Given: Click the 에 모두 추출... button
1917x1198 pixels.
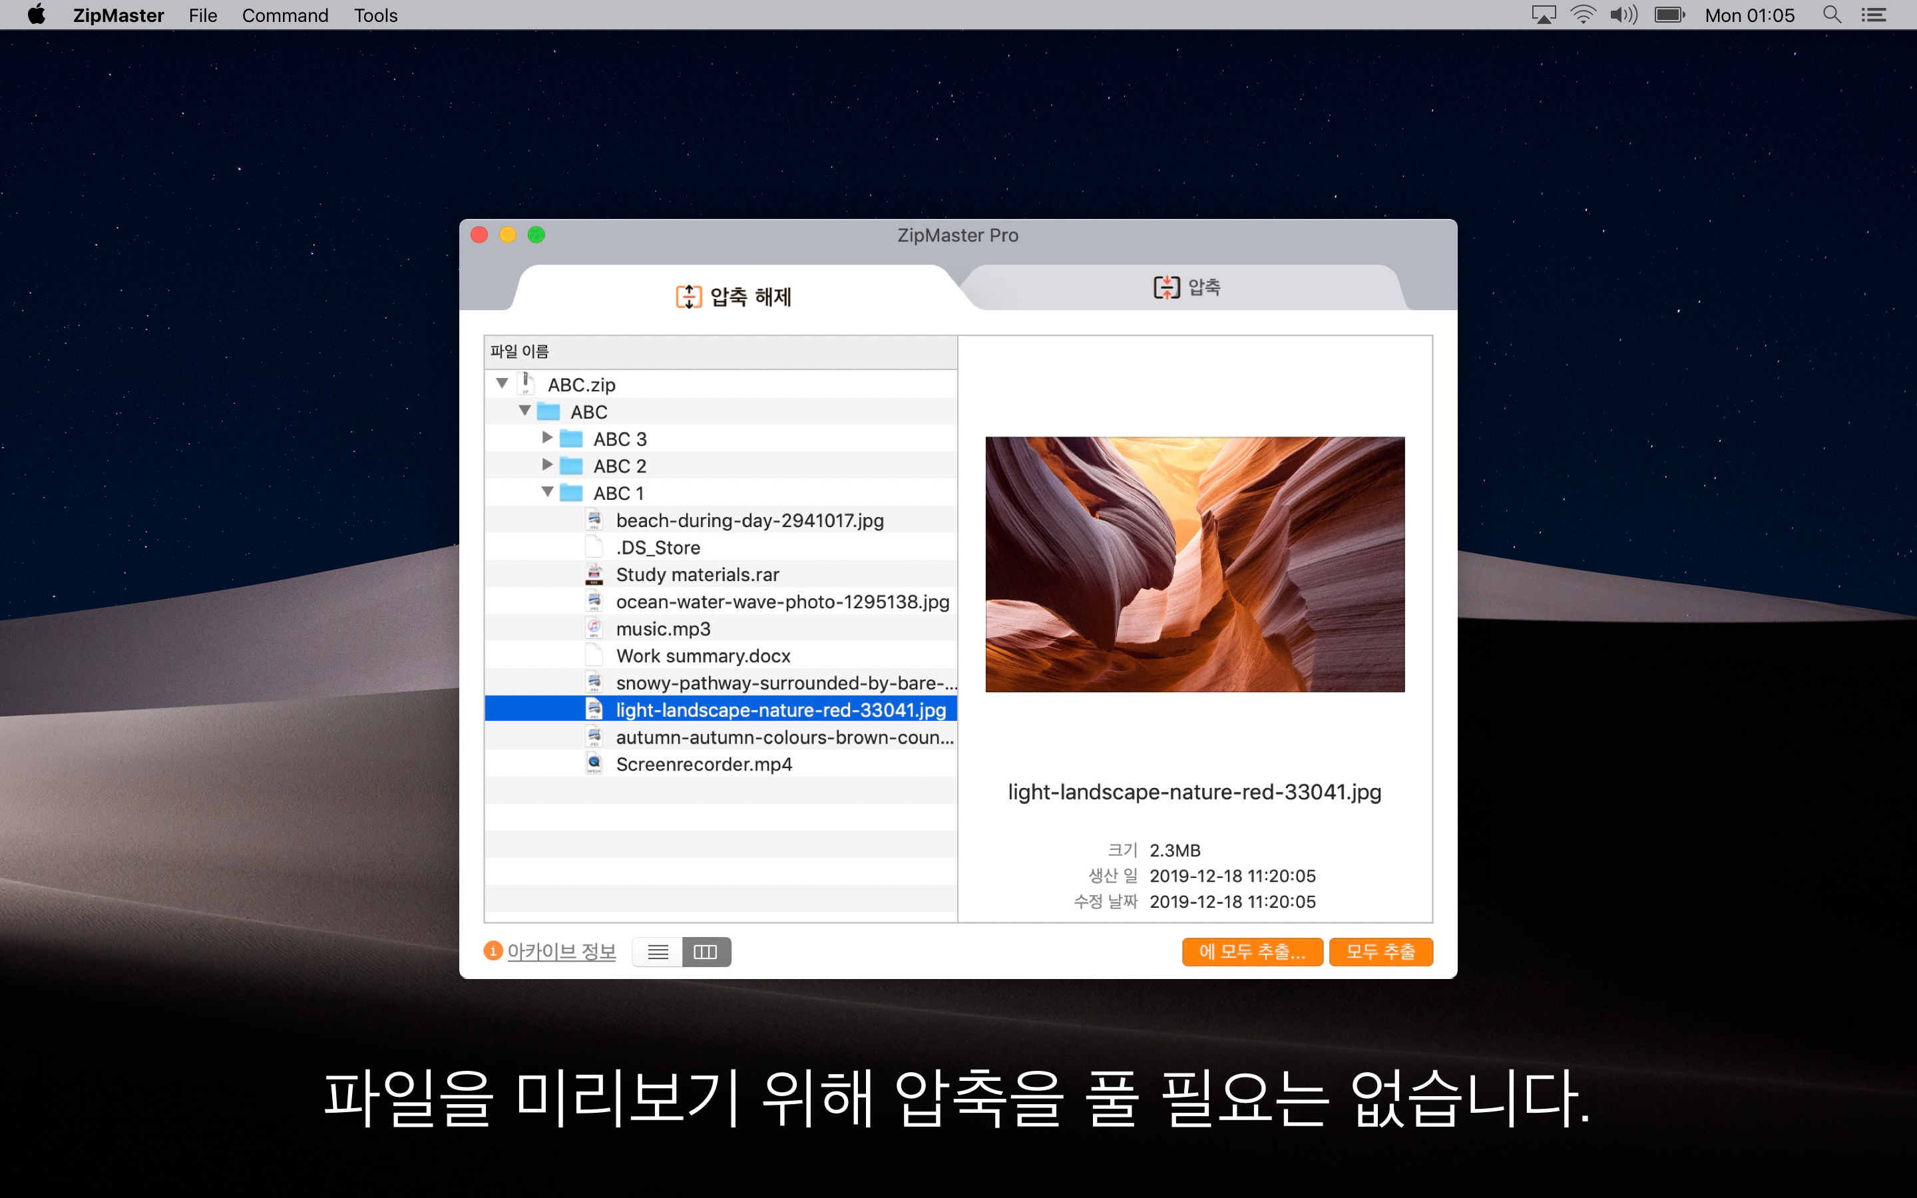Looking at the screenshot, I should 1251,952.
